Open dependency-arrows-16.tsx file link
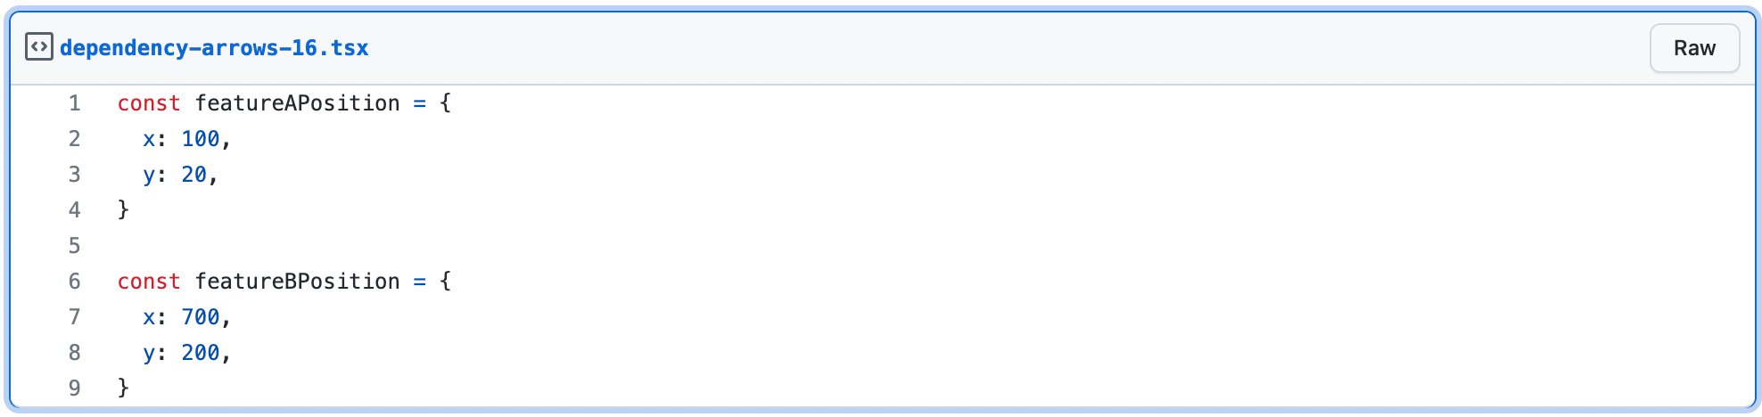Viewport: 1762px width, 417px height. click(214, 48)
